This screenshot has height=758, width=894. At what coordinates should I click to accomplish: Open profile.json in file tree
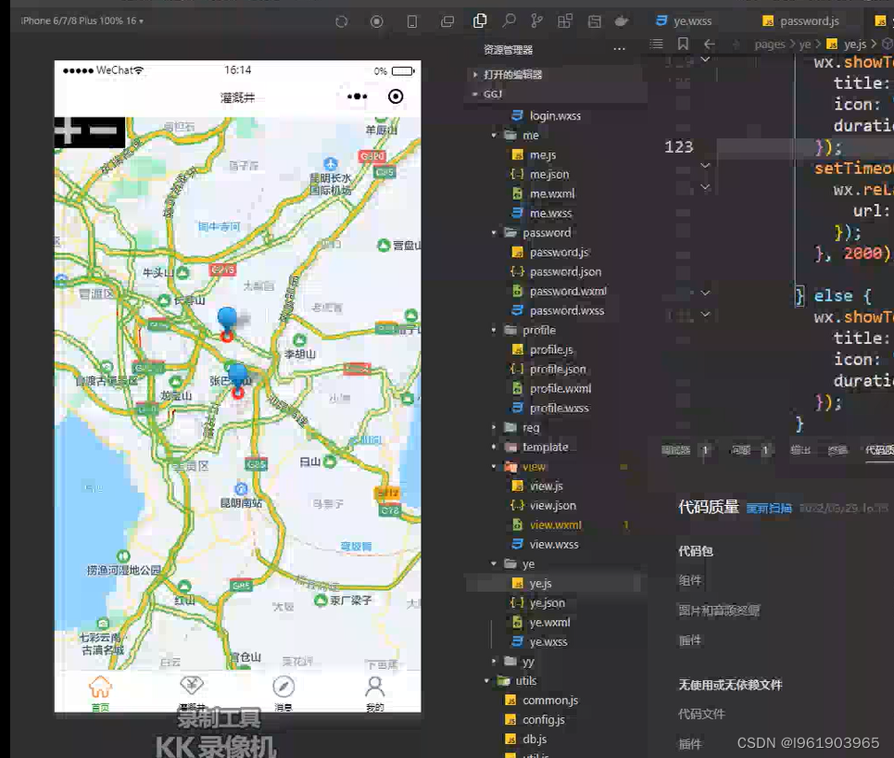pos(558,369)
